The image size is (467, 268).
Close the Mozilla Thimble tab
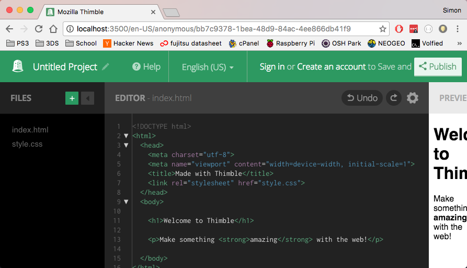pyautogui.click(x=153, y=12)
